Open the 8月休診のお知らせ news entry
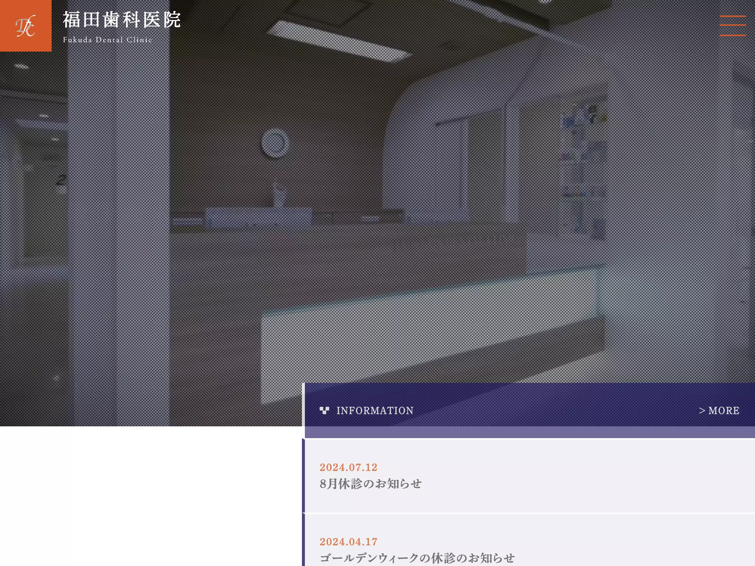 point(370,483)
